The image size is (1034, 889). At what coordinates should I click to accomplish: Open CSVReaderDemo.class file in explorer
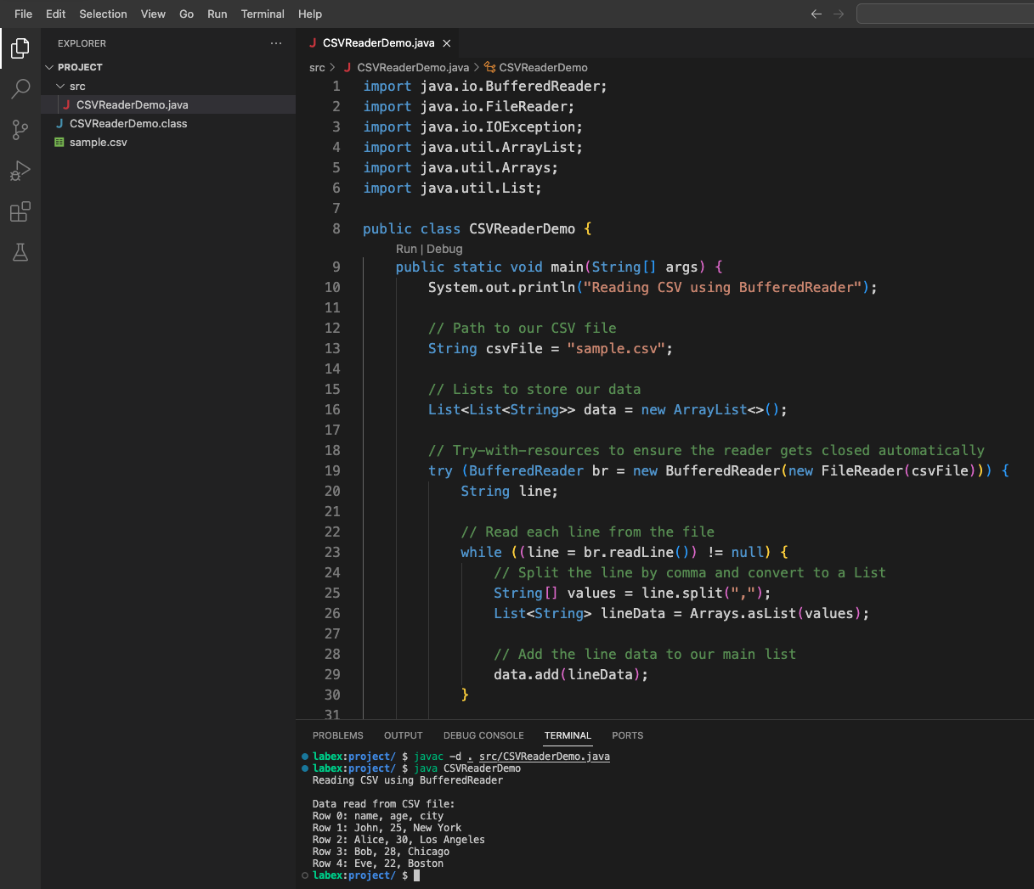point(128,124)
